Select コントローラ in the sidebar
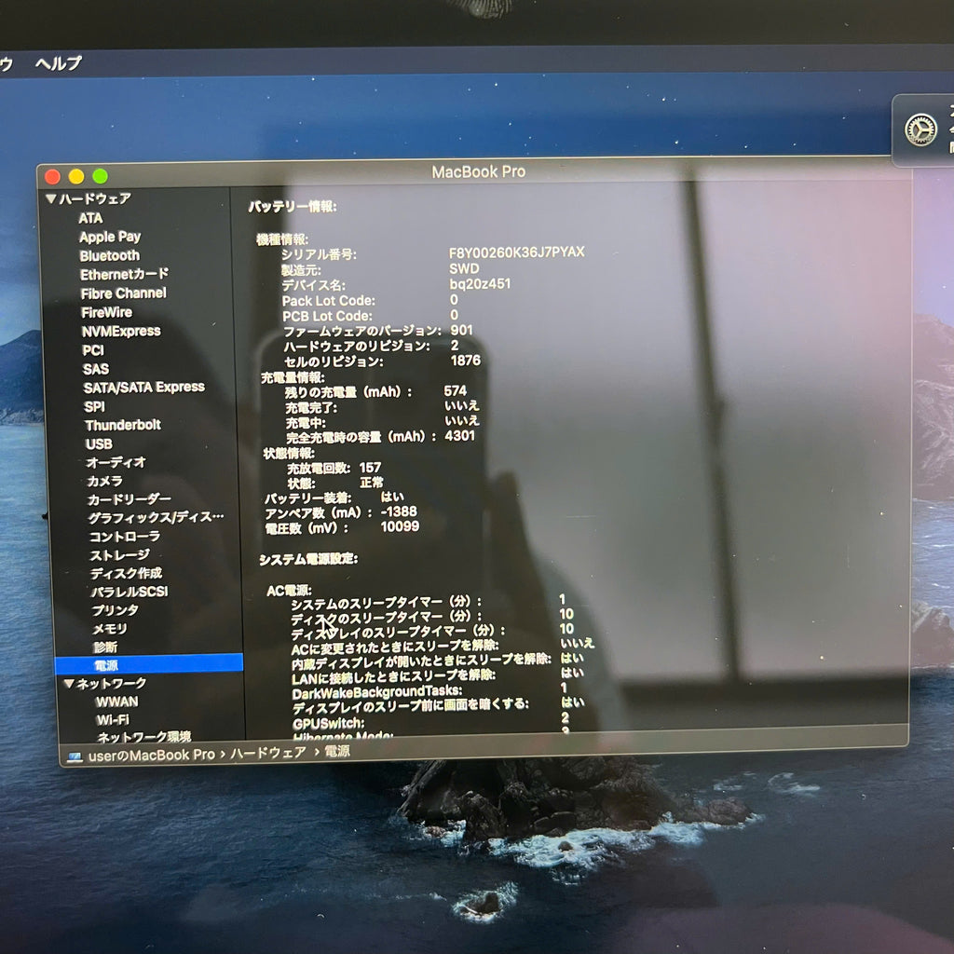The height and width of the screenshot is (954, 954). point(125,536)
